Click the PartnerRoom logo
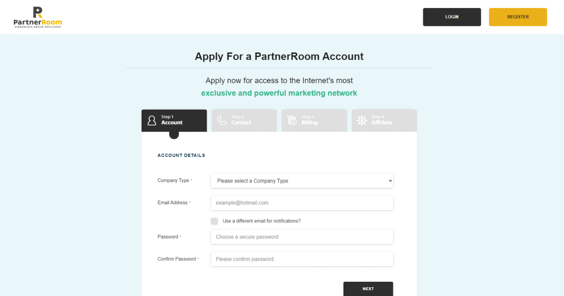 [x=38, y=17]
